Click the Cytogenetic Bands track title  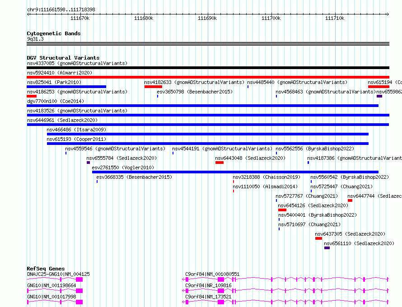click(54, 33)
